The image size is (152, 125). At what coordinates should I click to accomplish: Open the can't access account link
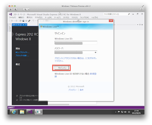pyautogui.click(x=76, y=59)
